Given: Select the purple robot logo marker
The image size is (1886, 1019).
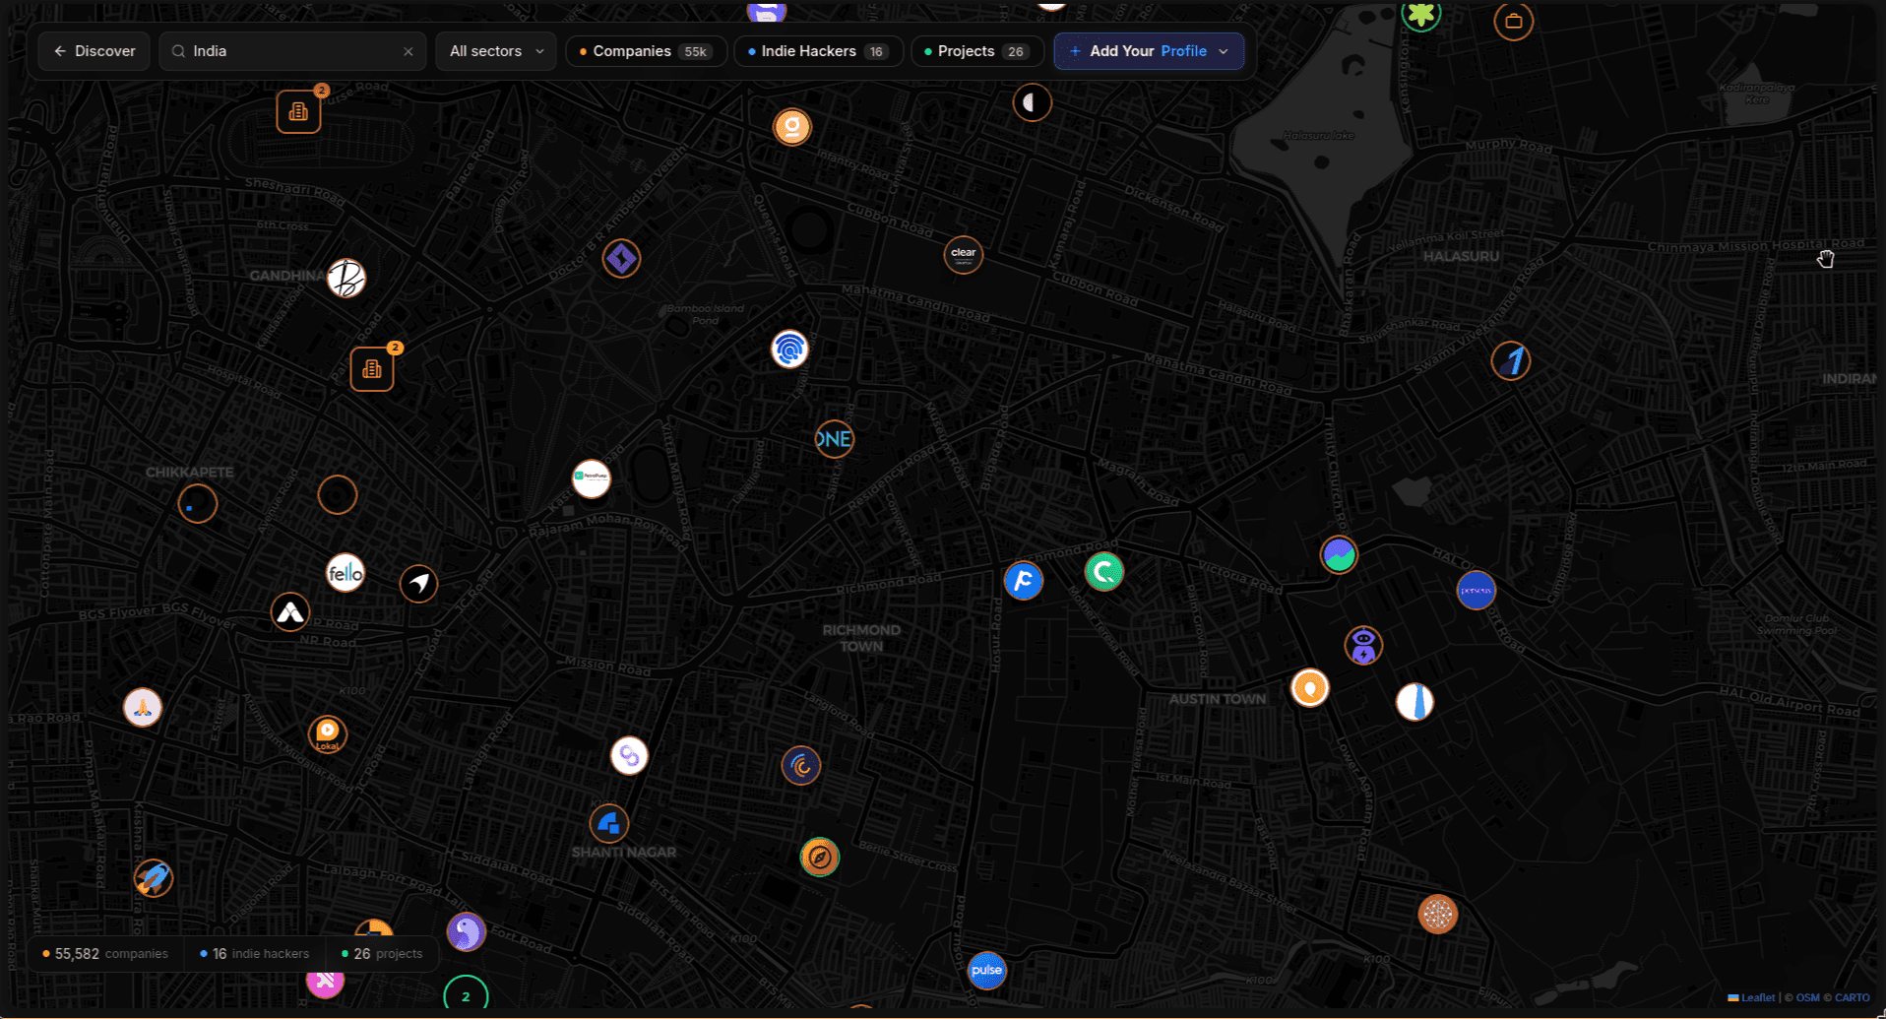Looking at the screenshot, I should [x=1363, y=646].
